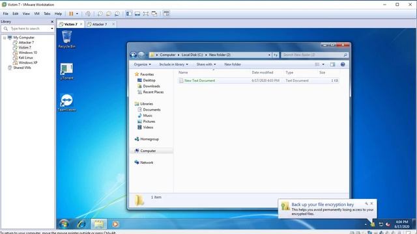This screenshot has height=234, width=417.
Task: Select New Text Document file
Action: pos(258,81)
